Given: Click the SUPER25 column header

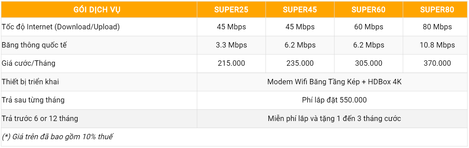Looking at the screenshot, I should click(231, 10).
